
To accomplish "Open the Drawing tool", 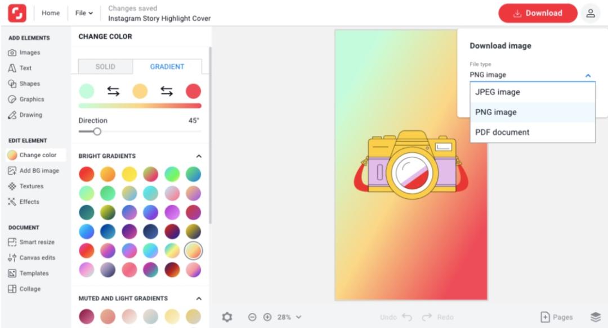I will pyautogui.click(x=25, y=115).
